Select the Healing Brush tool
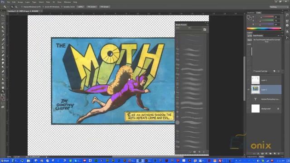 click(x=3, y=39)
